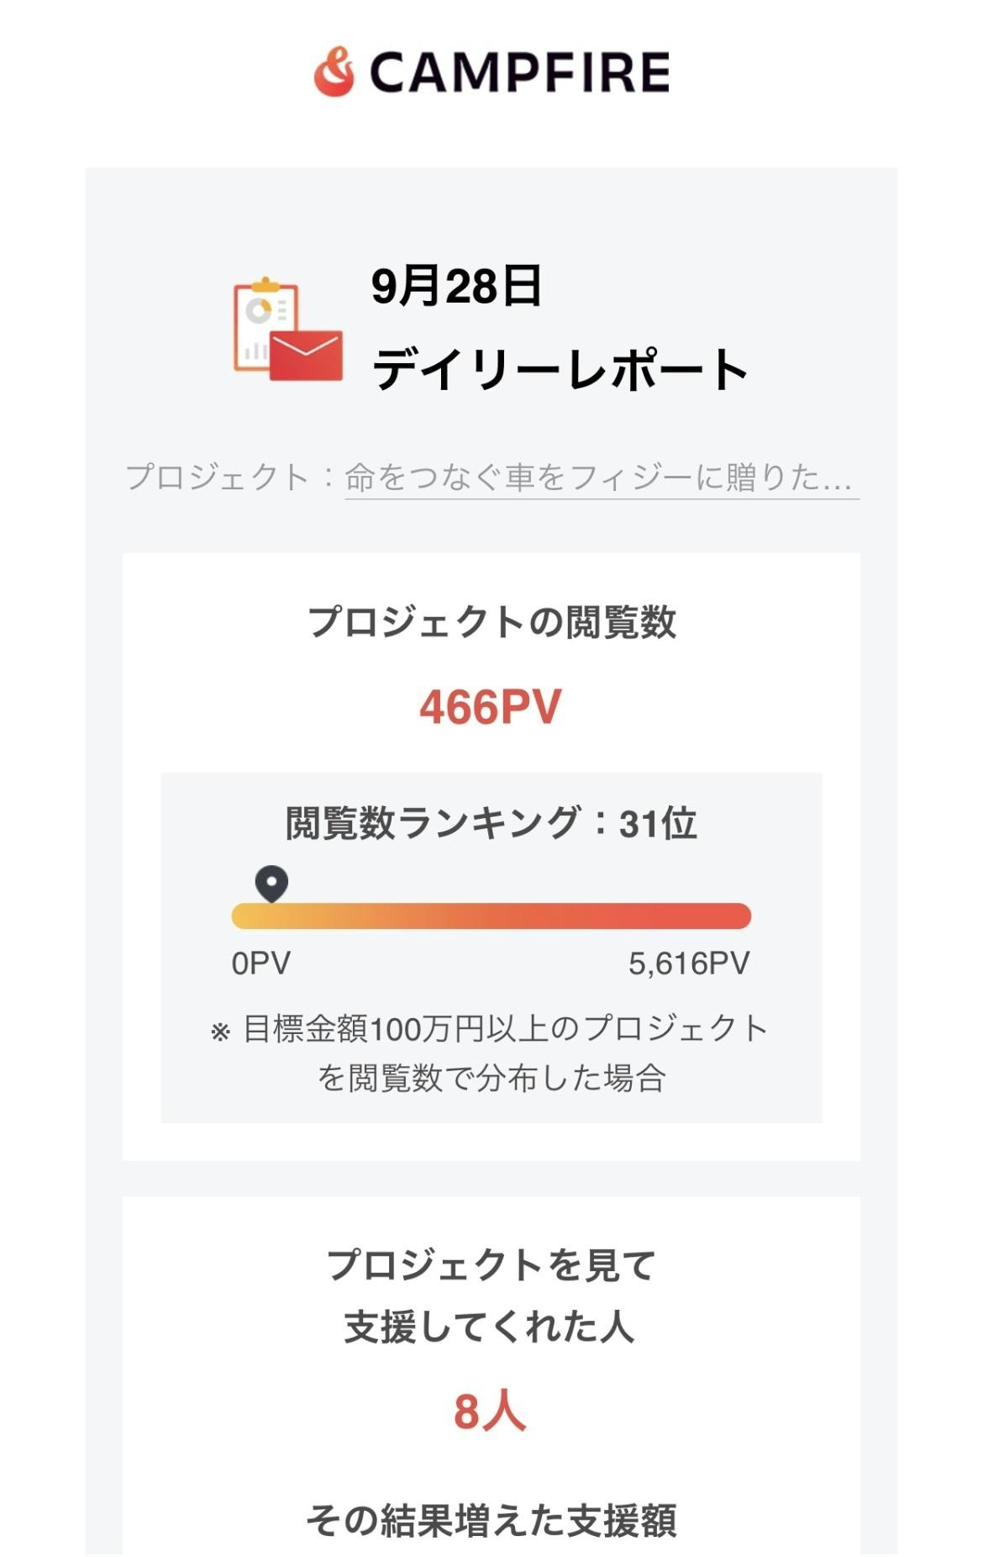Click the 0PV minimum label

point(261,963)
